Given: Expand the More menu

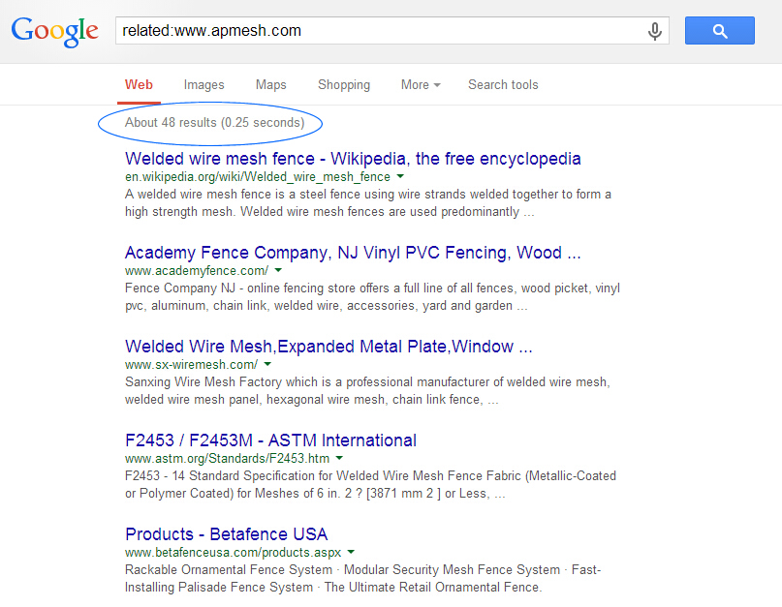Looking at the screenshot, I should pos(421,85).
